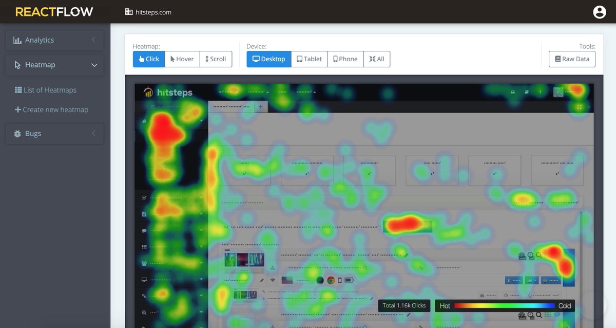The width and height of the screenshot is (616, 328).
Task: Click the checkbox icon in preview sidebar
Action: [x=144, y=198]
